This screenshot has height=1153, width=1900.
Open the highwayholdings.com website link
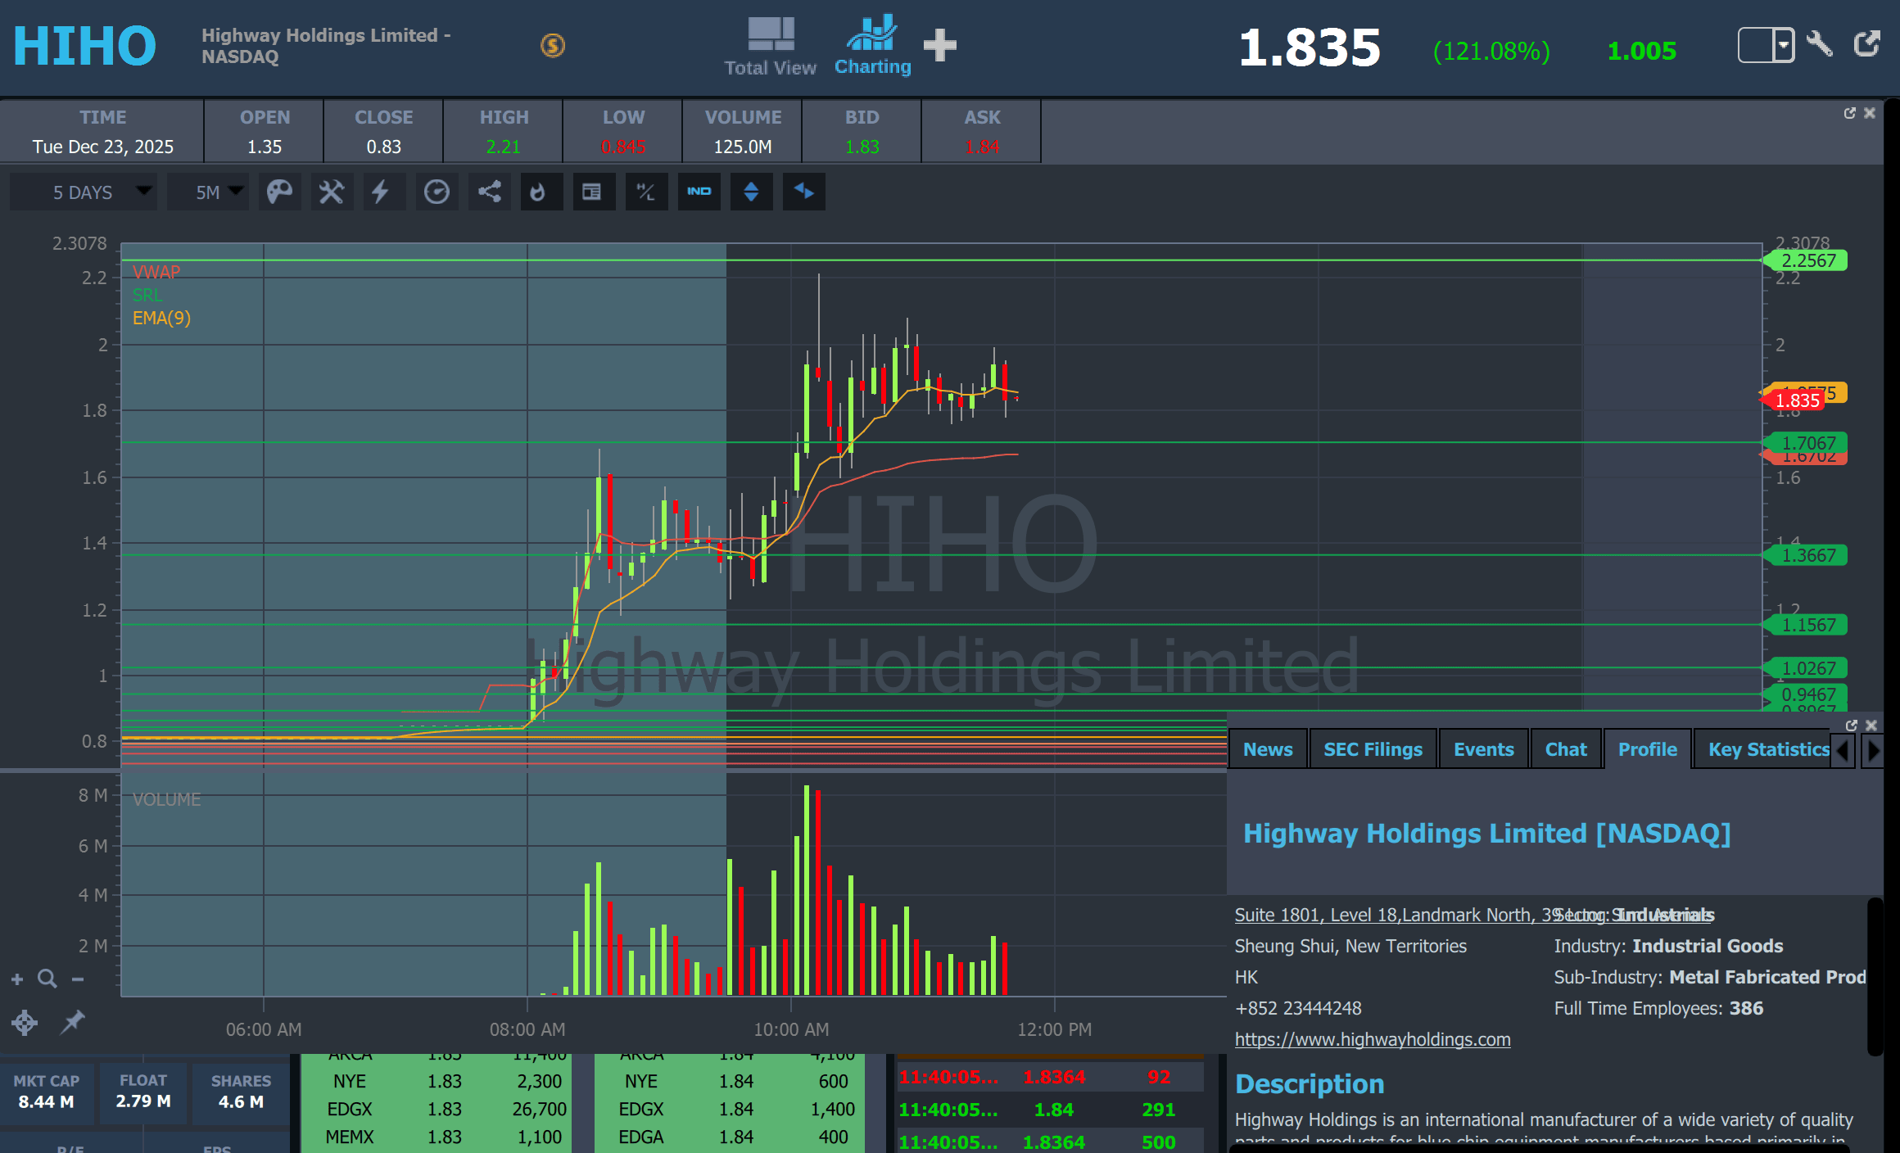pyautogui.click(x=1373, y=1039)
